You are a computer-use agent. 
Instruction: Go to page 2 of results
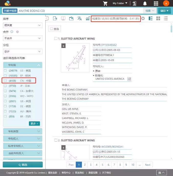[x=85, y=165]
